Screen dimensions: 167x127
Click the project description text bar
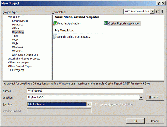[x=83, y=83]
